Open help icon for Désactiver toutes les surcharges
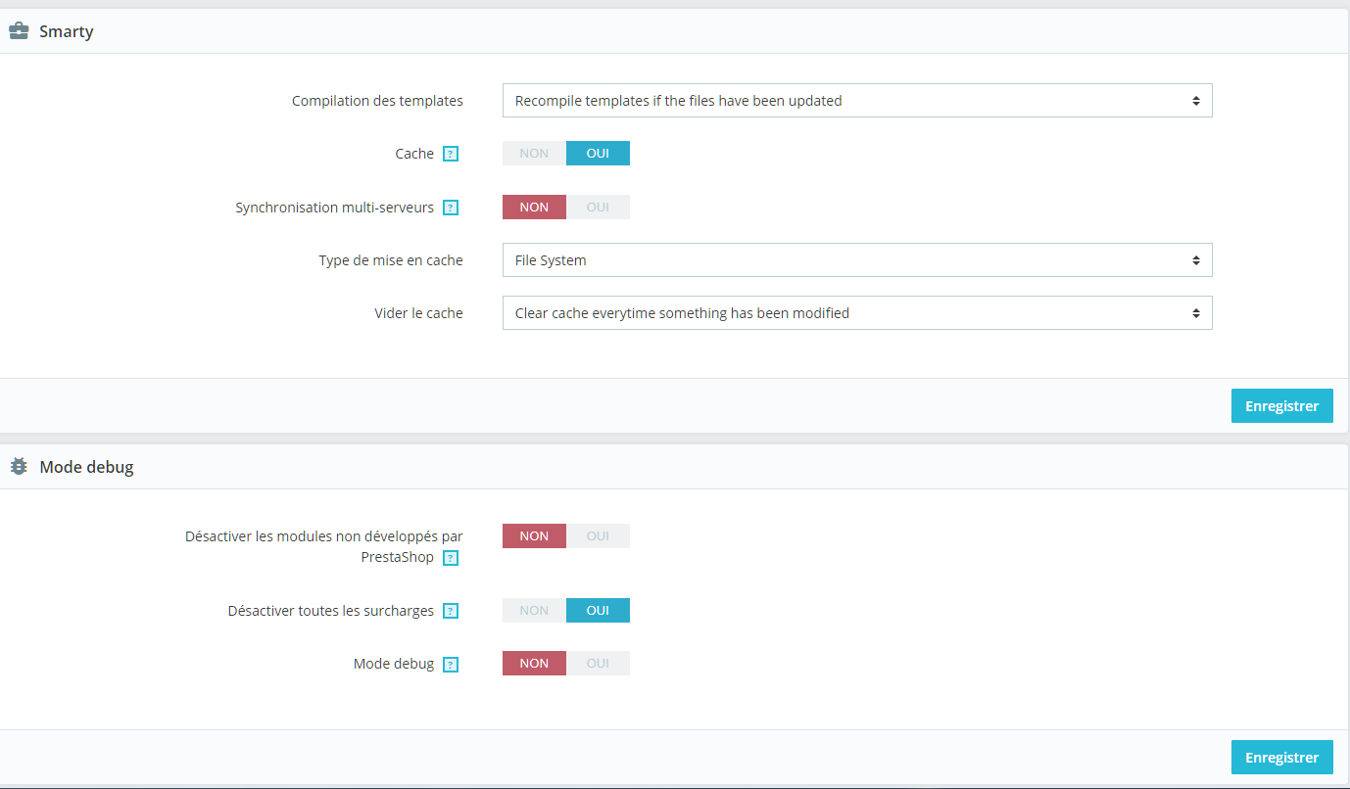 [x=451, y=611]
